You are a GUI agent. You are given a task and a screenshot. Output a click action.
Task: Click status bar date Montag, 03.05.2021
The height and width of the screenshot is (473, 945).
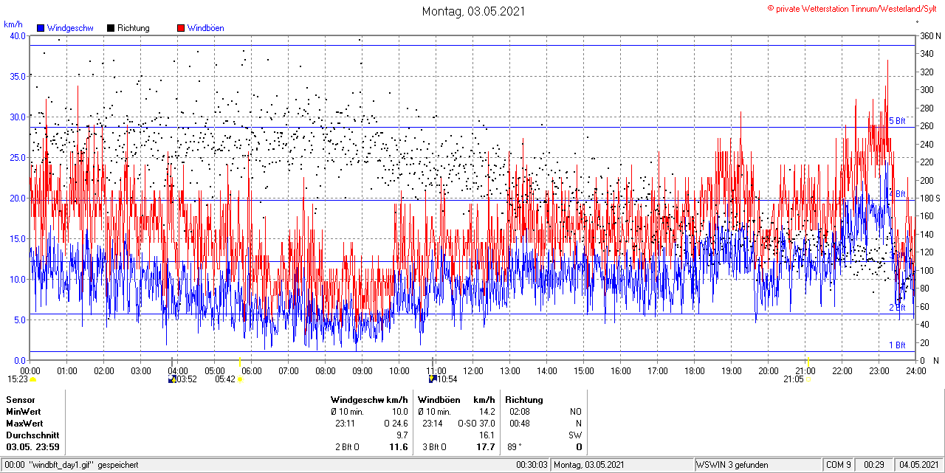[x=590, y=465]
